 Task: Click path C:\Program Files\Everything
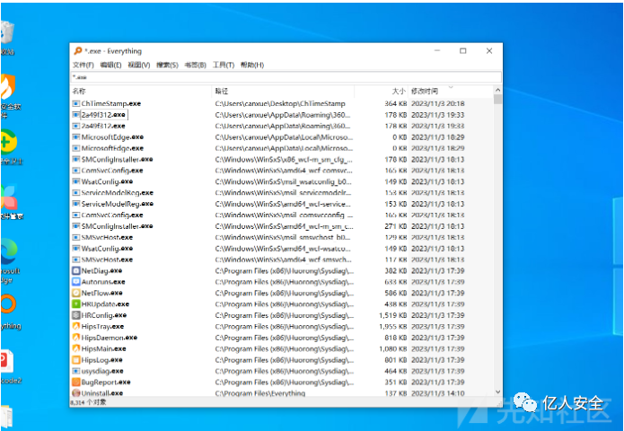click(x=260, y=393)
